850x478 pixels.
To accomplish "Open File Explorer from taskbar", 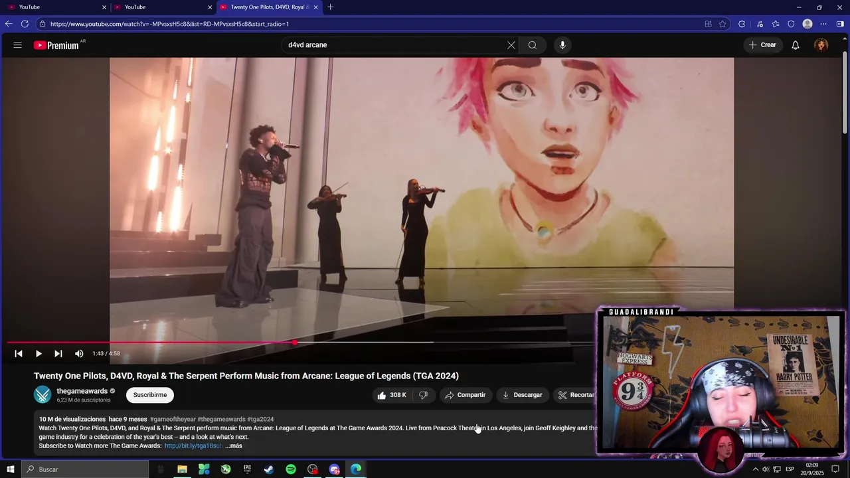I will tap(182, 469).
